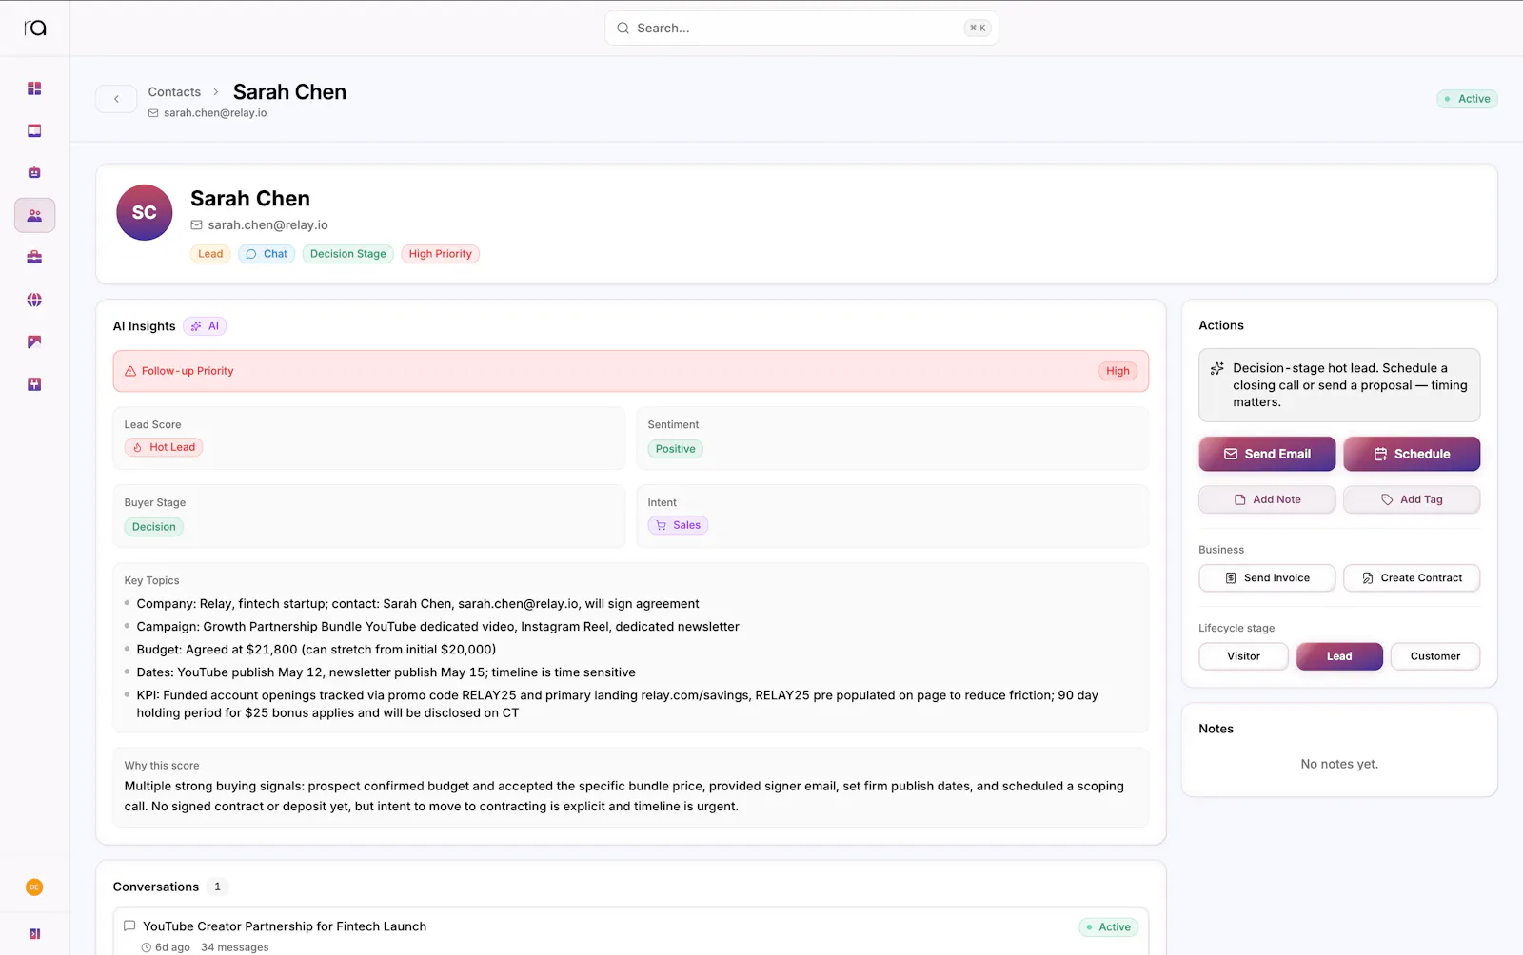Click the SC avatar circle

[x=144, y=212]
